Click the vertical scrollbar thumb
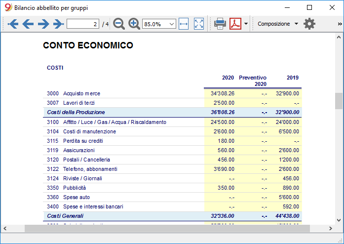Viewport: 344px width, 244px height. coord(339,101)
